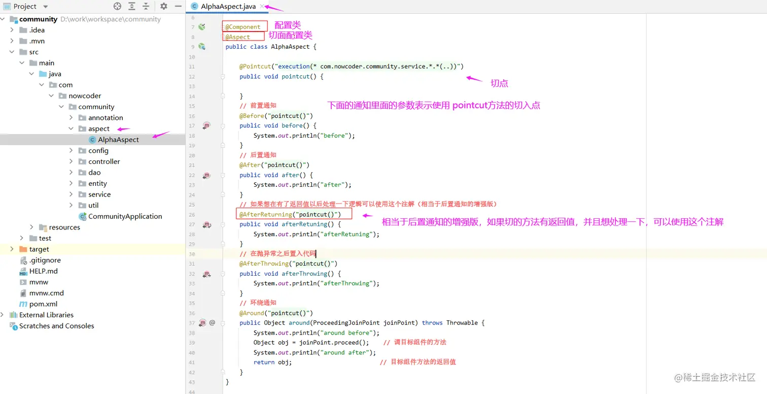767x394 pixels.
Task: Expand the .mvn folder chevron
Action: [x=12, y=41]
